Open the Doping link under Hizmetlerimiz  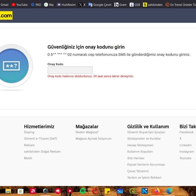click(x=29, y=132)
